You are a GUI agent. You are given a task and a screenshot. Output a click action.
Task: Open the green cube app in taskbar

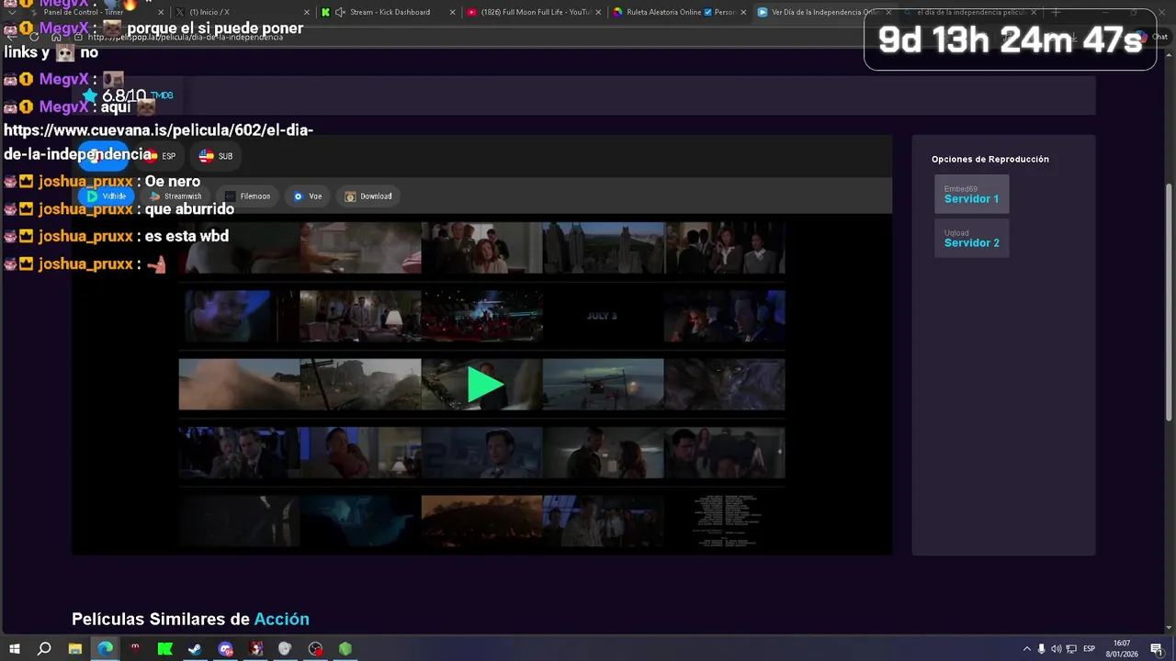pos(345,648)
